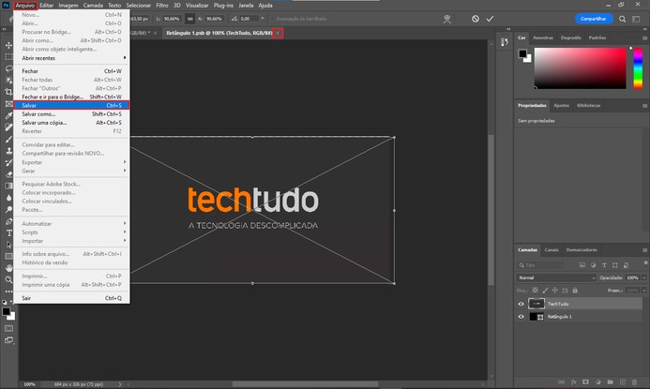Choose Fechar in the Arquivo menu
The height and width of the screenshot is (389, 650).
coord(71,71)
